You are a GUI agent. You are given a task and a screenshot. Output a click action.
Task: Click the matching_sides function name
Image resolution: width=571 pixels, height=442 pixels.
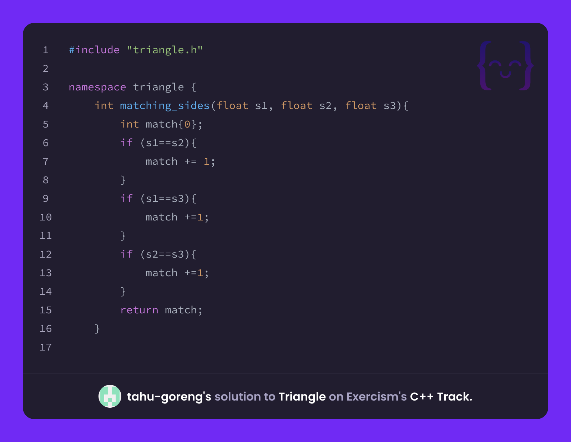point(165,106)
